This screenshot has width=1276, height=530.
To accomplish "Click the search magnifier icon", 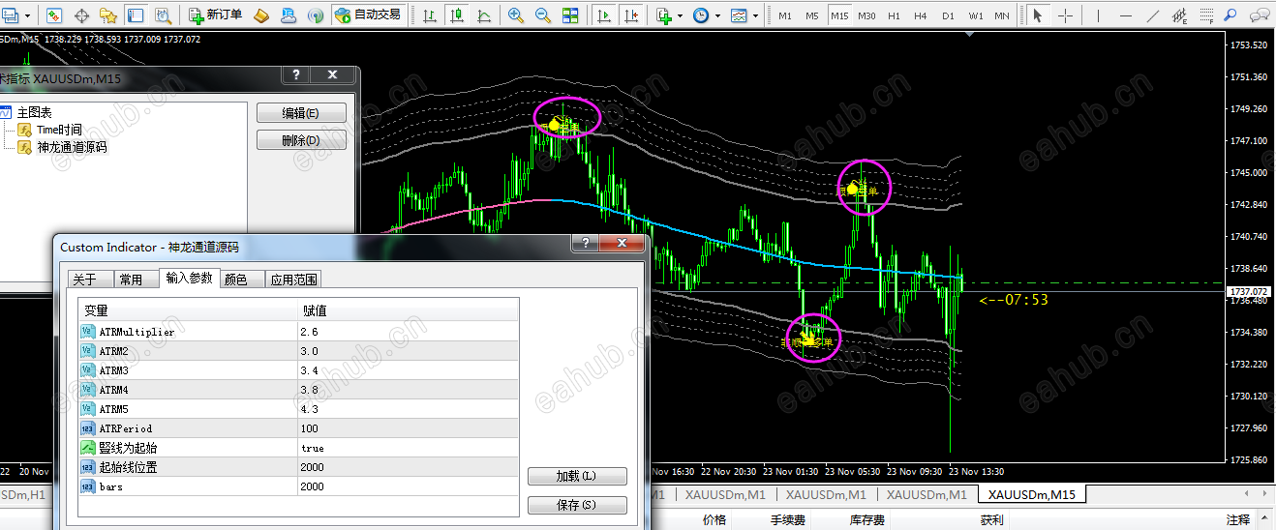I will 1230,15.
